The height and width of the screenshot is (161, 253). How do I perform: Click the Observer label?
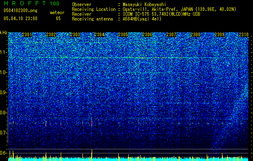pyautogui.click(x=82, y=4)
